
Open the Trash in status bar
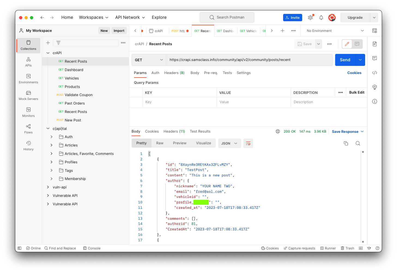pos(347,248)
